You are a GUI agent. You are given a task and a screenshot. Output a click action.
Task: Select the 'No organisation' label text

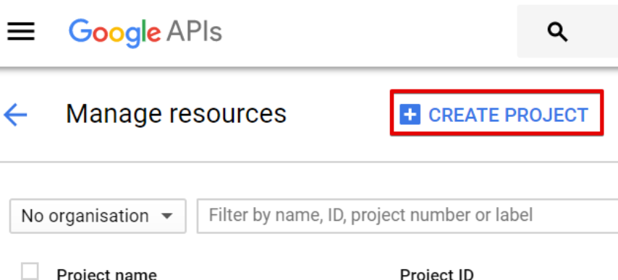(85, 216)
